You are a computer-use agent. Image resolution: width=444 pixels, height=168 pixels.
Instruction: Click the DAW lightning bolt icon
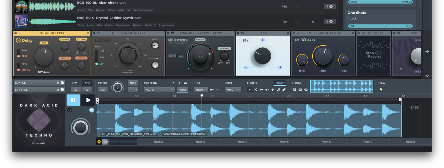pyautogui.click(x=381, y=90)
